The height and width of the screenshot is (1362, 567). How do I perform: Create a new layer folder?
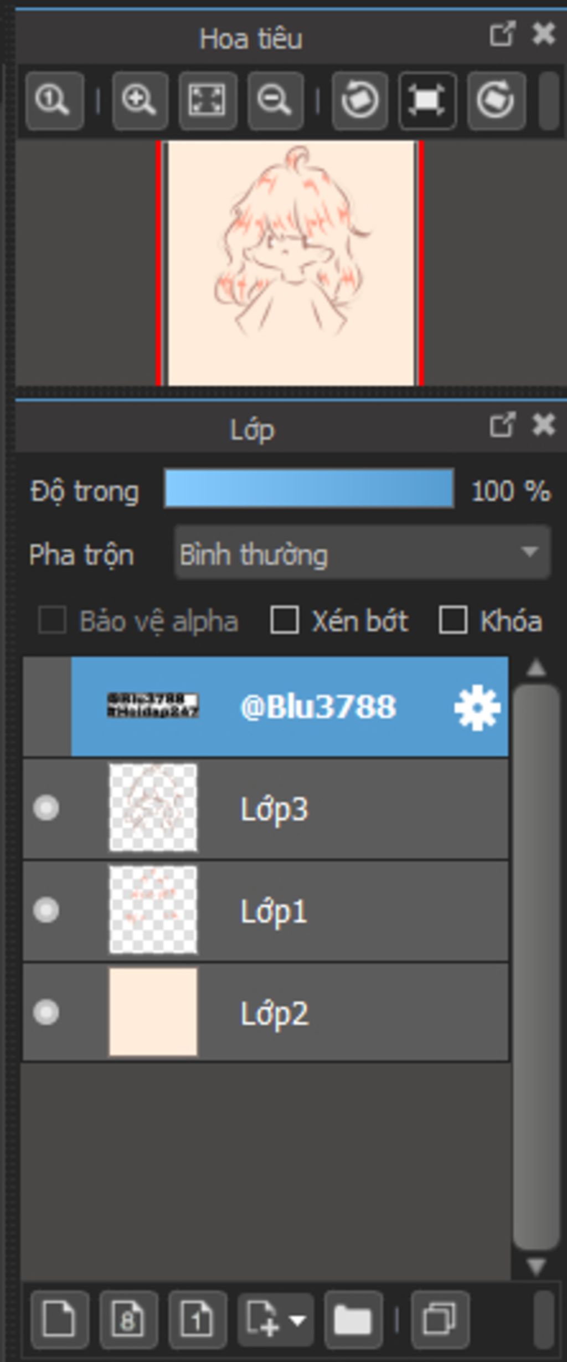(x=353, y=1319)
